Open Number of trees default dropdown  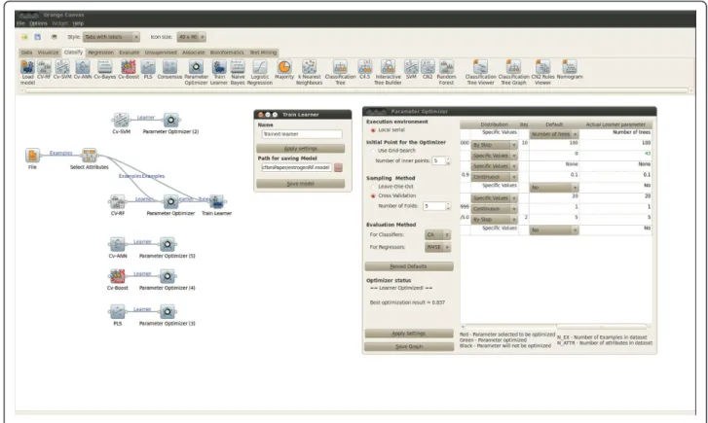(554, 134)
